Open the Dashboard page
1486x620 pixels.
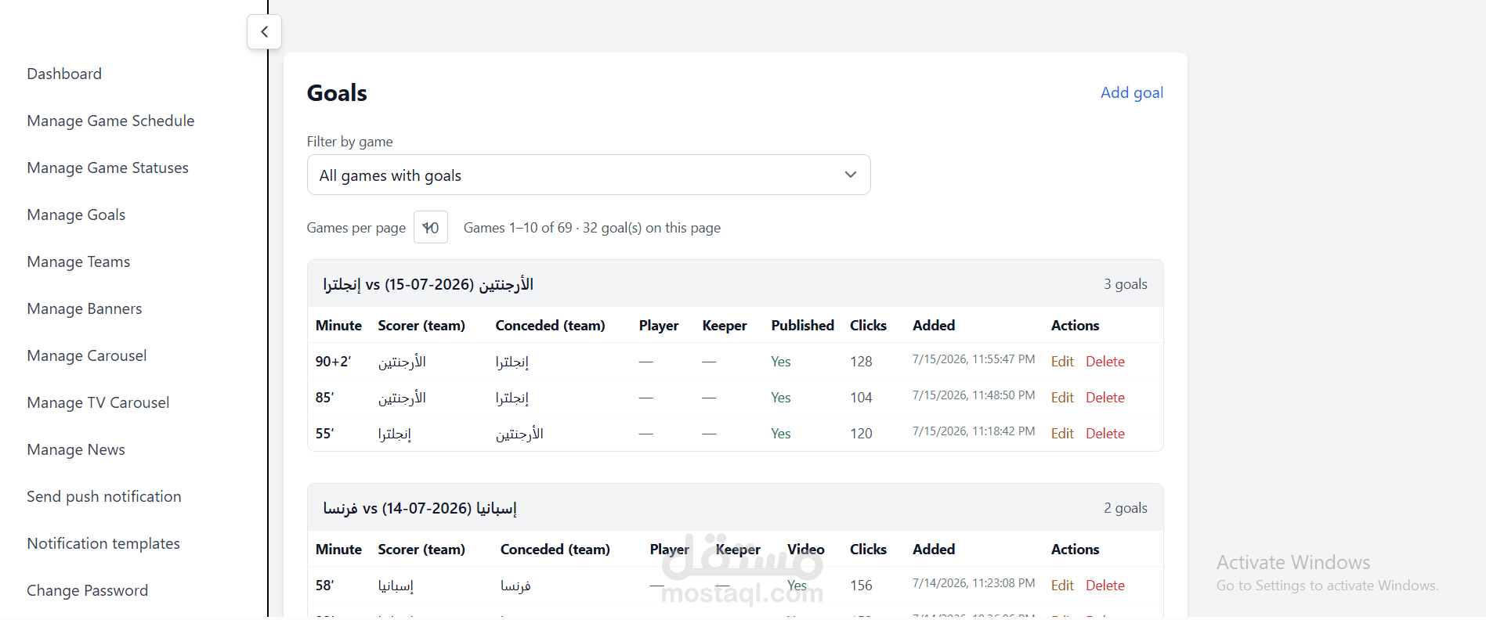point(64,74)
